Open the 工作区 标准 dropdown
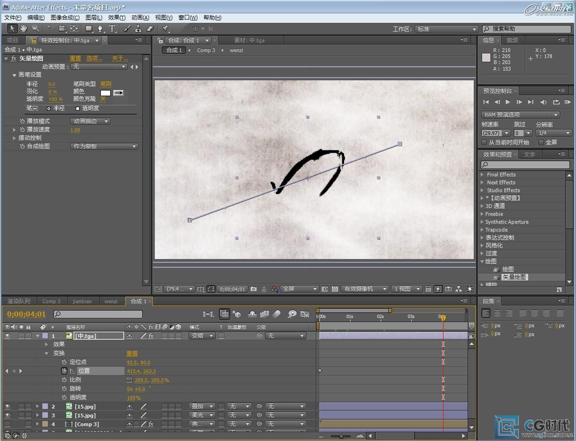 (x=446, y=29)
